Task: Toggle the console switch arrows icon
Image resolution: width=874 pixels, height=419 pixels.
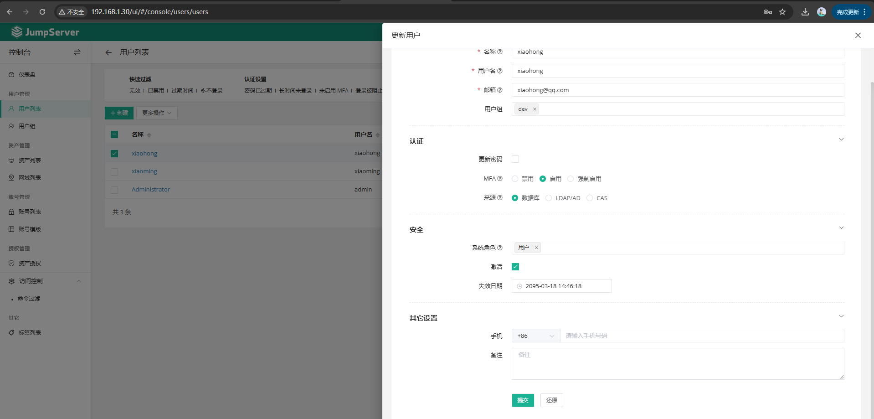Action: (x=77, y=52)
